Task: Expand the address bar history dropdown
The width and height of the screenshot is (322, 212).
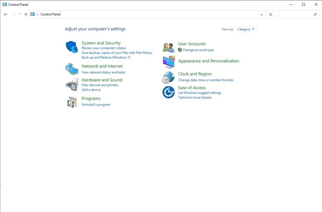Action: (x=261, y=14)
